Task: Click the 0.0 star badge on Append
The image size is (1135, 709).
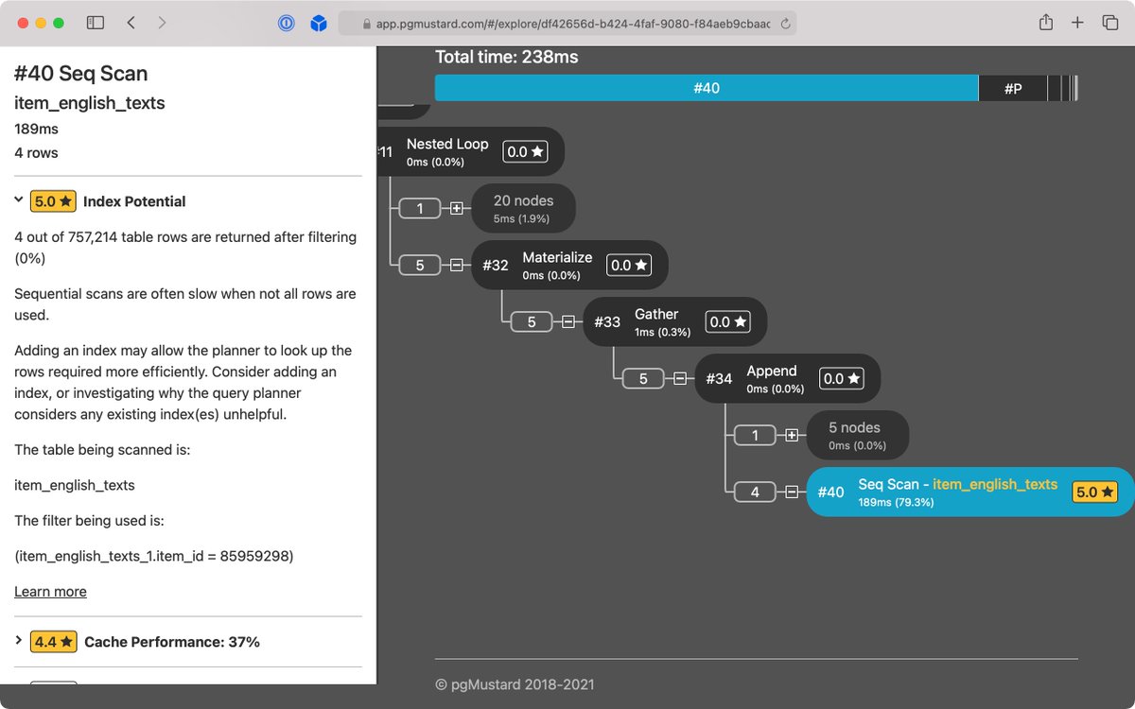Action: coord(842,378)
